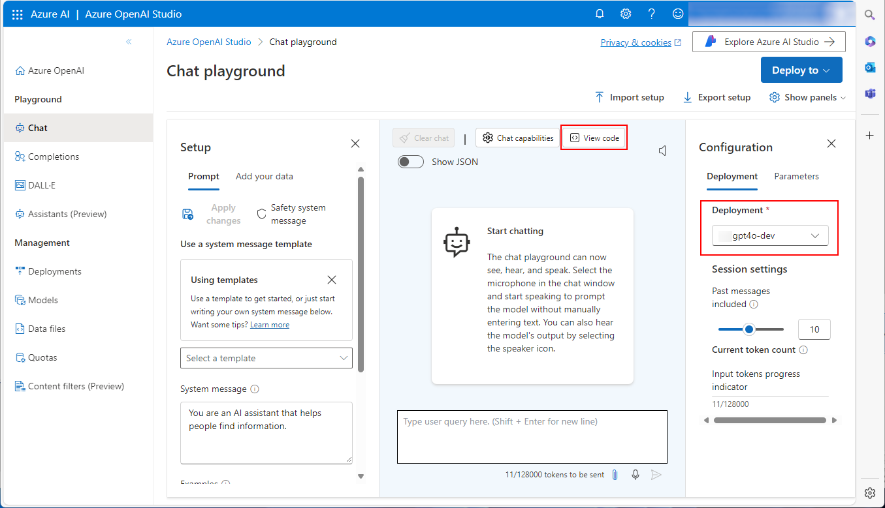Expand the Deploy to dropdown button
Viewport: 885px width, 508px height.
click(801, 70)
